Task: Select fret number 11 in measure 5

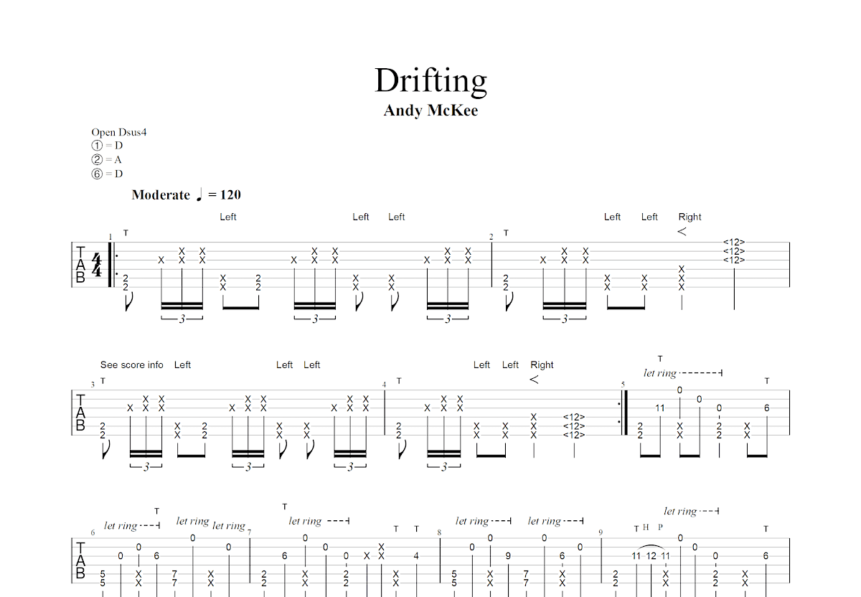Action: coord(660,408)
